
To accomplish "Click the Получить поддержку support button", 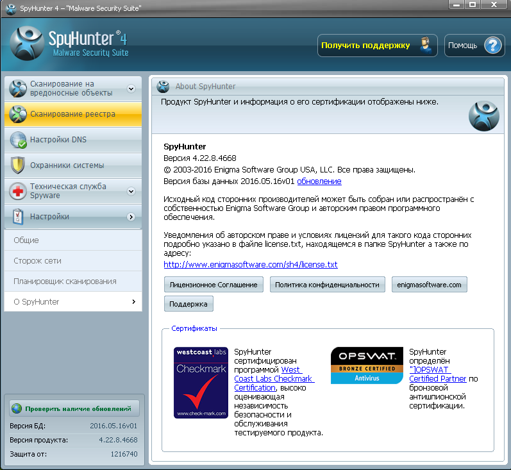I will coord(377,46).
